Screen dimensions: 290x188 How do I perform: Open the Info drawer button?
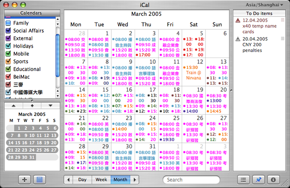[273, 179]
